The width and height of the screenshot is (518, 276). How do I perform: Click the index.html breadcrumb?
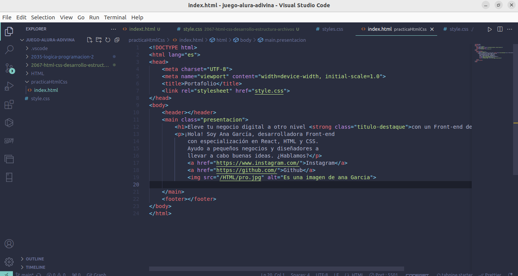[188, 40]
